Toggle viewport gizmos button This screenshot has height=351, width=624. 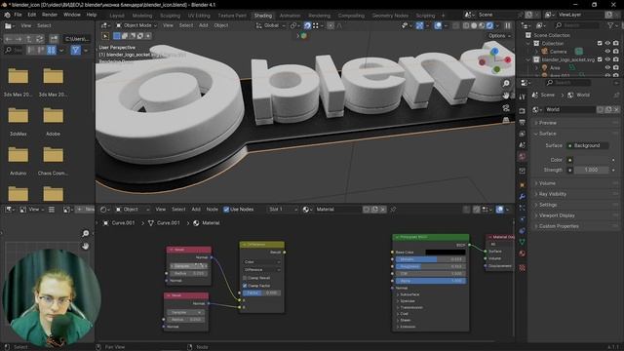point(419,25)
